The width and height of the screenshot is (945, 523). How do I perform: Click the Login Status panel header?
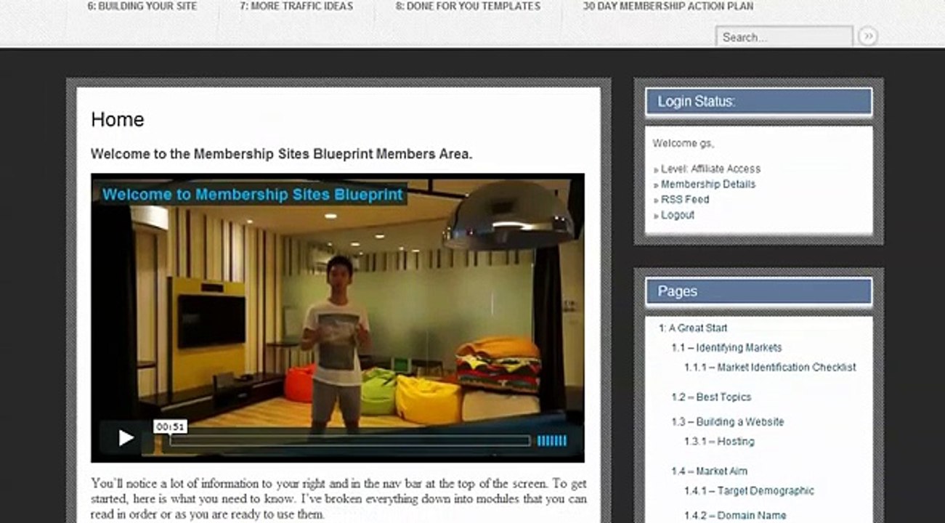[758, 102]
